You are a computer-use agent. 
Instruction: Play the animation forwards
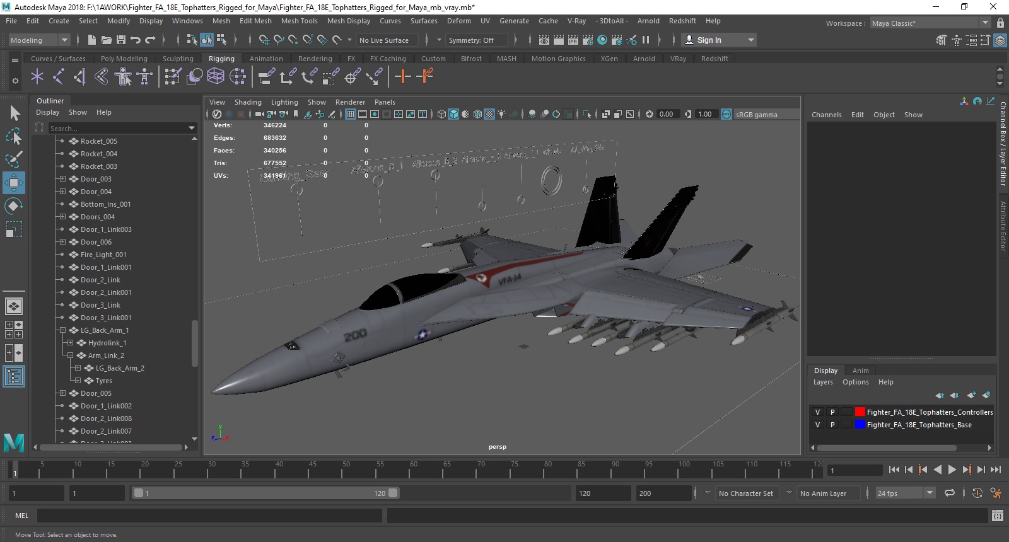point(952,470)
